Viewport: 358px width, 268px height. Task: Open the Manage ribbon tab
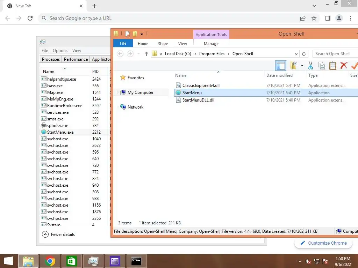coord(211,44)
